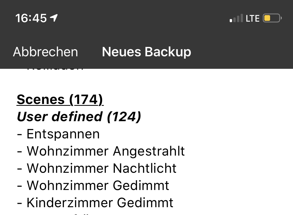Tap the (174) scene count
Screen dimensions: 293x215
coord(86,99)
